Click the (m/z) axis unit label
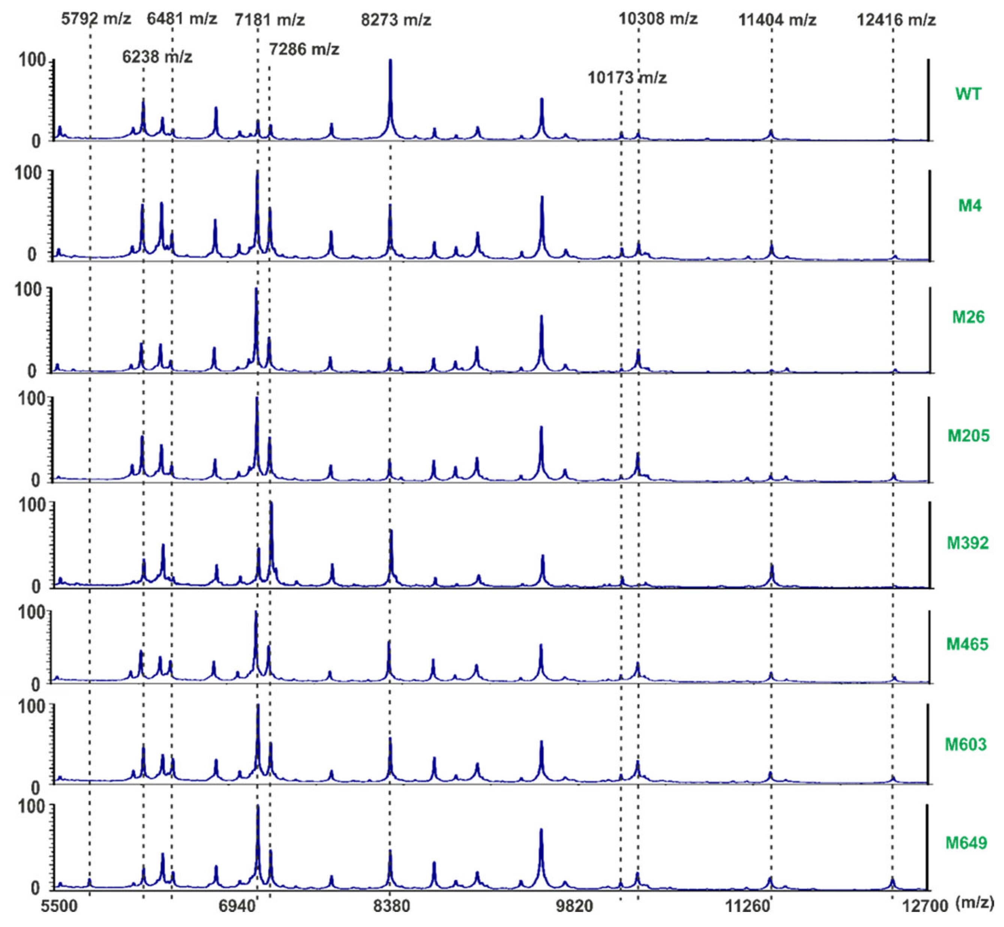This screenshot has width=1004, height=927. (x=975, y=903)
